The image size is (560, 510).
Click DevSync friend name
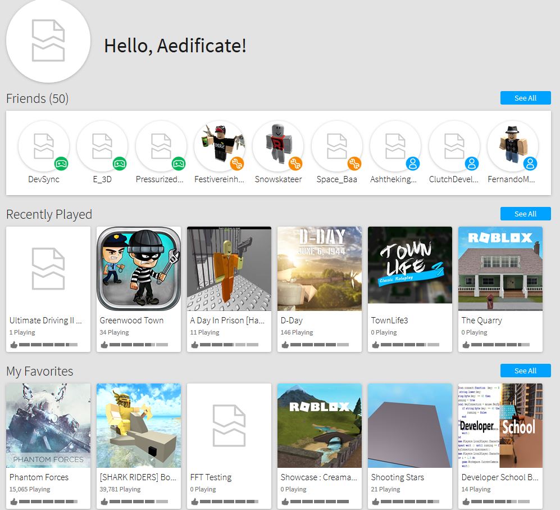pos(44,179)
